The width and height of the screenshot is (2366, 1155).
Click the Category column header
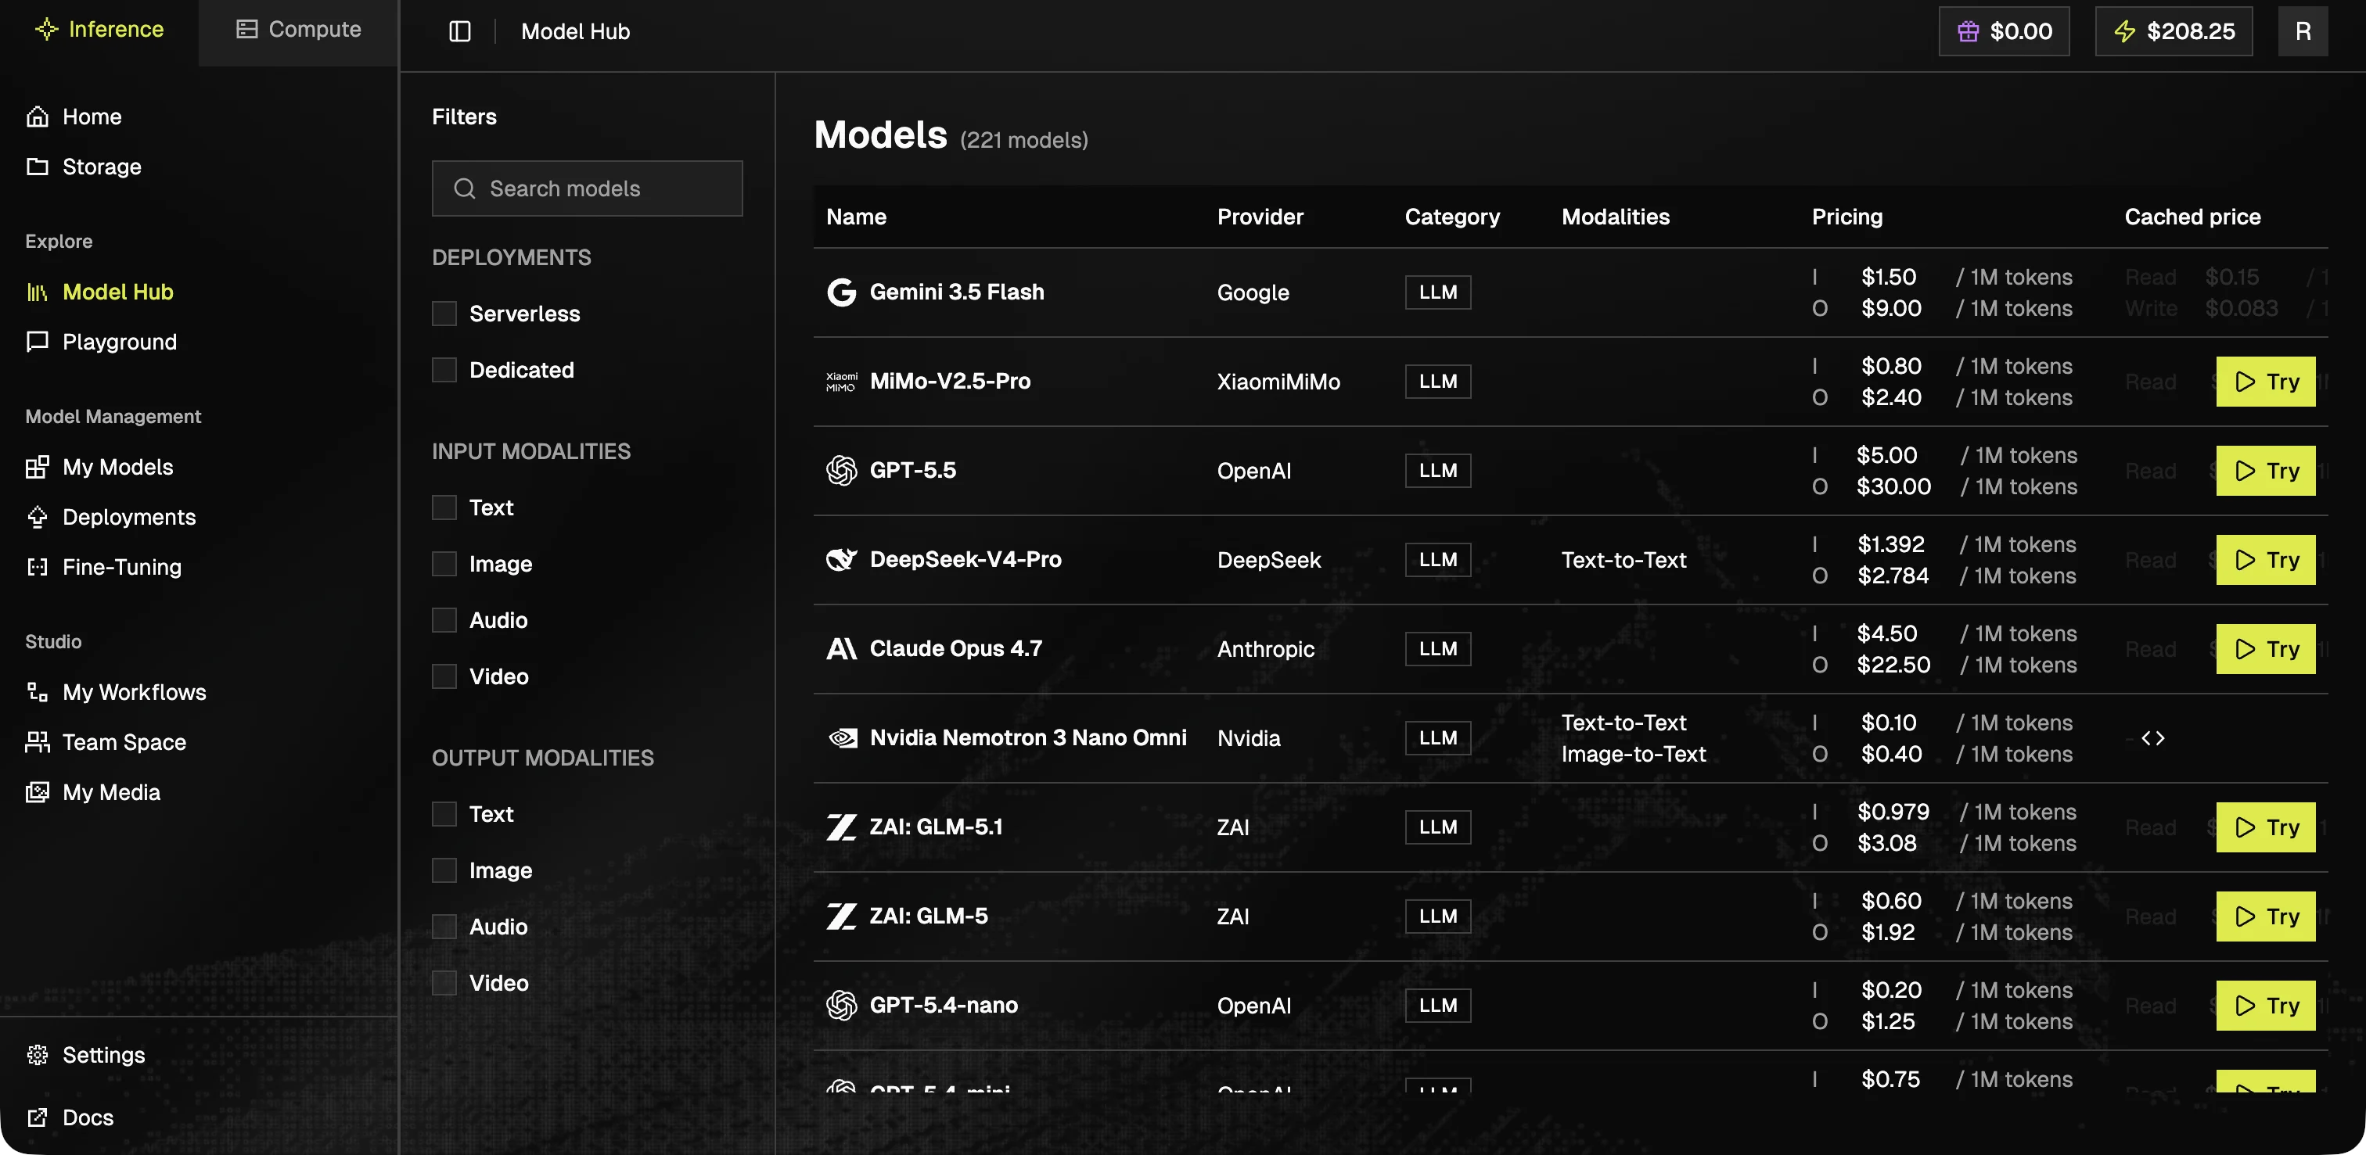[1451, 217]
